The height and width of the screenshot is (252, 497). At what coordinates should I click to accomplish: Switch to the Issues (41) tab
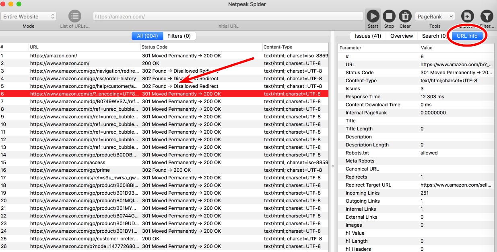tap(368, 36)
